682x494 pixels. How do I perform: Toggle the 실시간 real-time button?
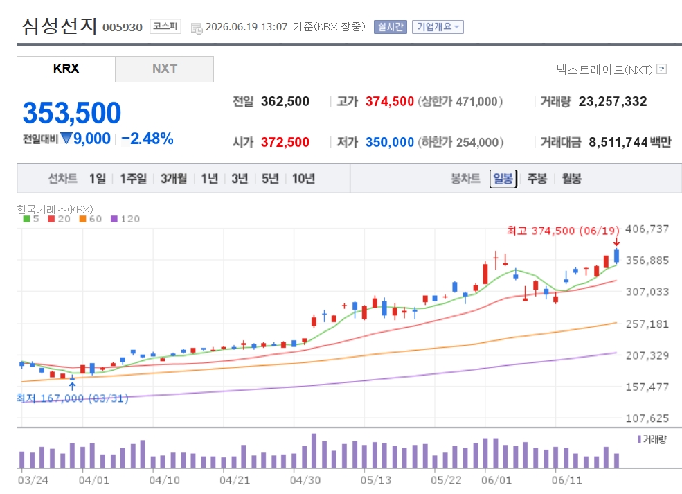click(390, 27)
